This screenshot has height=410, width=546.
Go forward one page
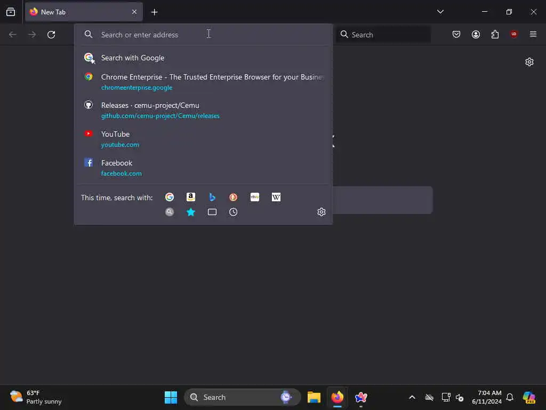[32, 35]
